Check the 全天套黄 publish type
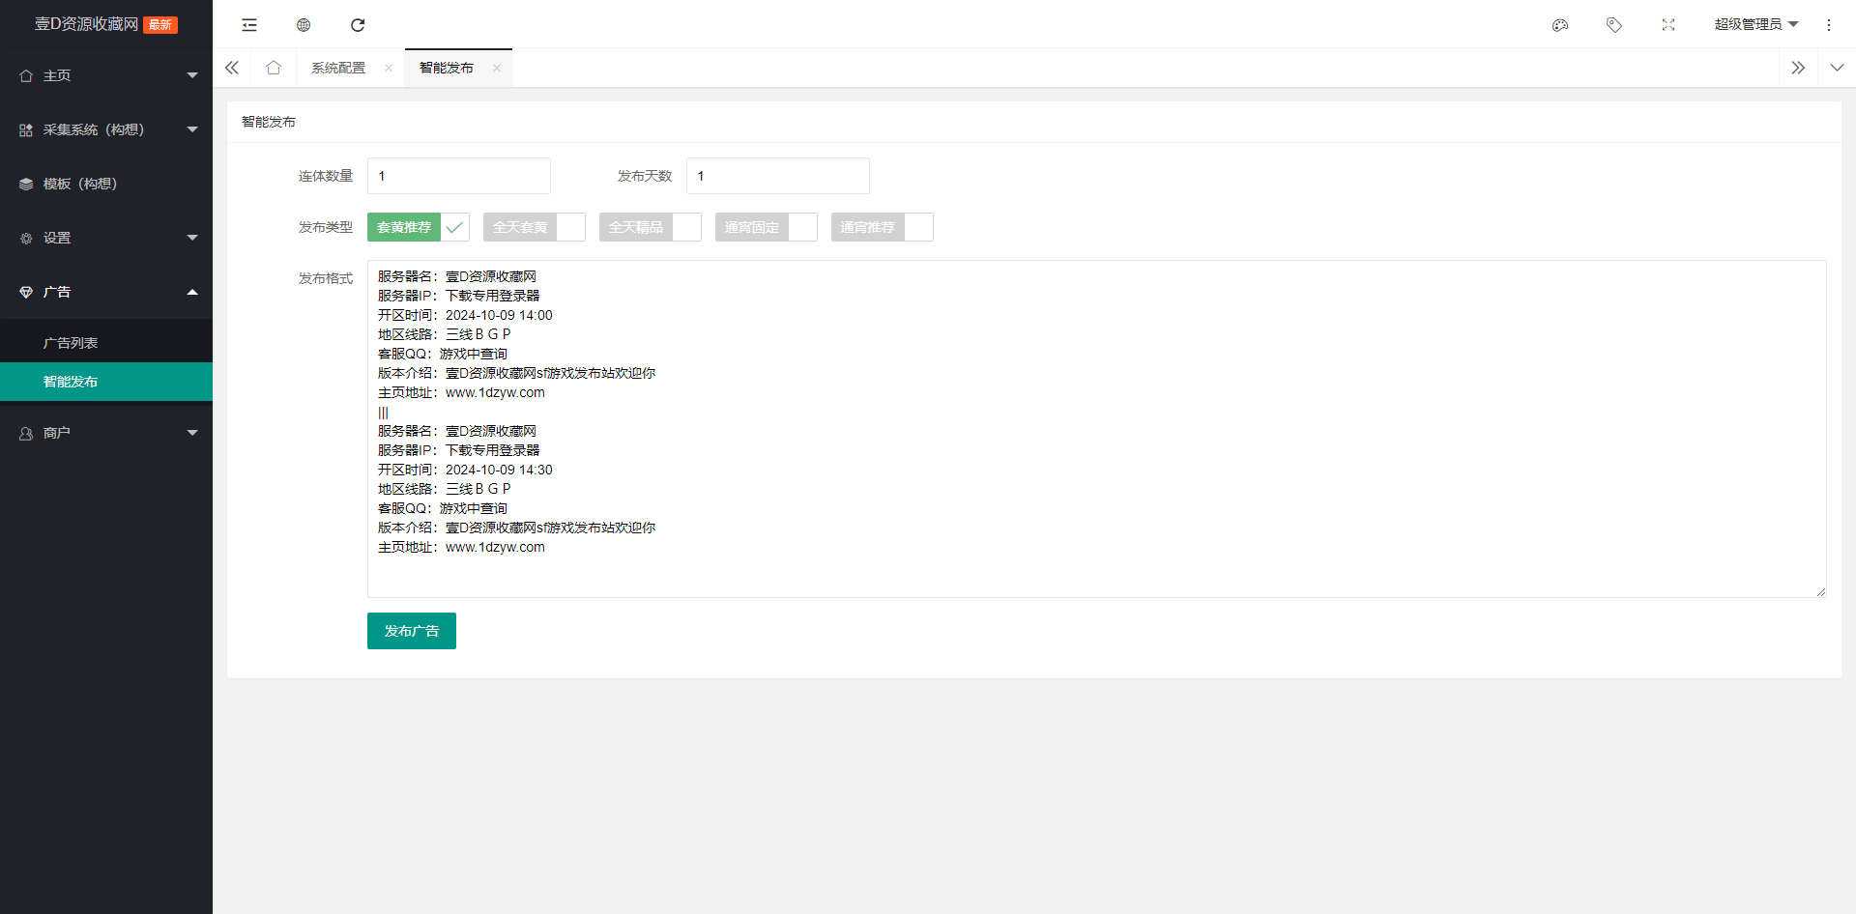Image resolution: width=1856 pixels, height=914 pixels. tap(534, 227)
